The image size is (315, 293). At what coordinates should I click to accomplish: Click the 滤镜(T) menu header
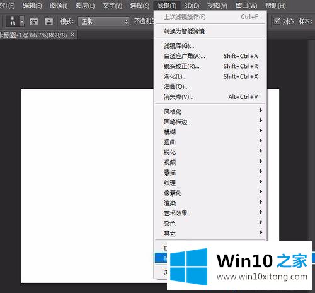167,6
